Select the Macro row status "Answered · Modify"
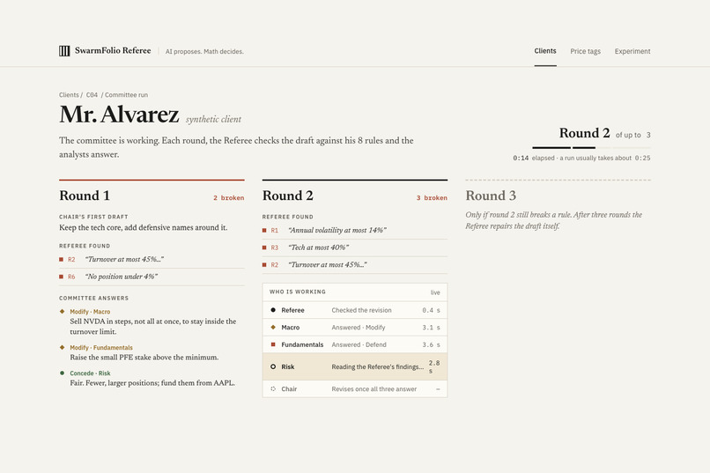This screenshot has height=473, width=710. pyautogui.click(x=359, y=328)
